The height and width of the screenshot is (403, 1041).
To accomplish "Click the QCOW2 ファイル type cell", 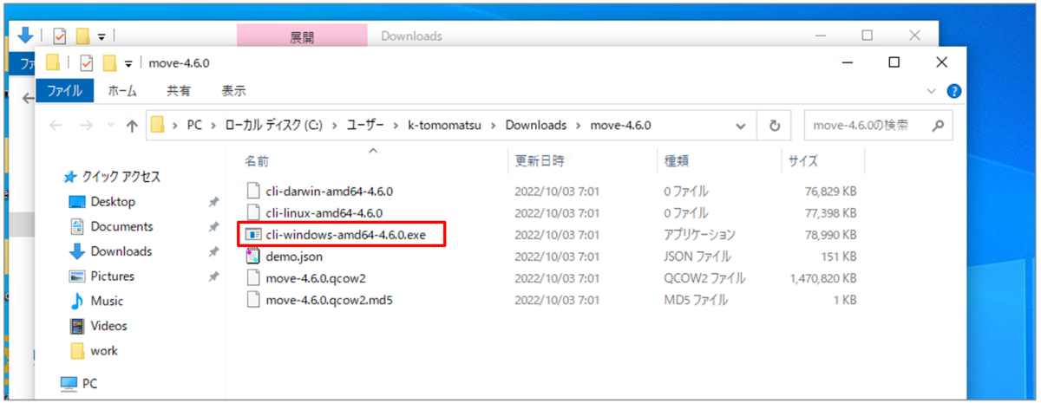I will coord(706,278).
